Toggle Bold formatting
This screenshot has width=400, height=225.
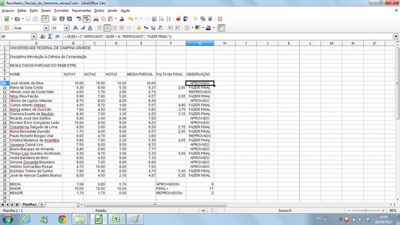point(75,28)
